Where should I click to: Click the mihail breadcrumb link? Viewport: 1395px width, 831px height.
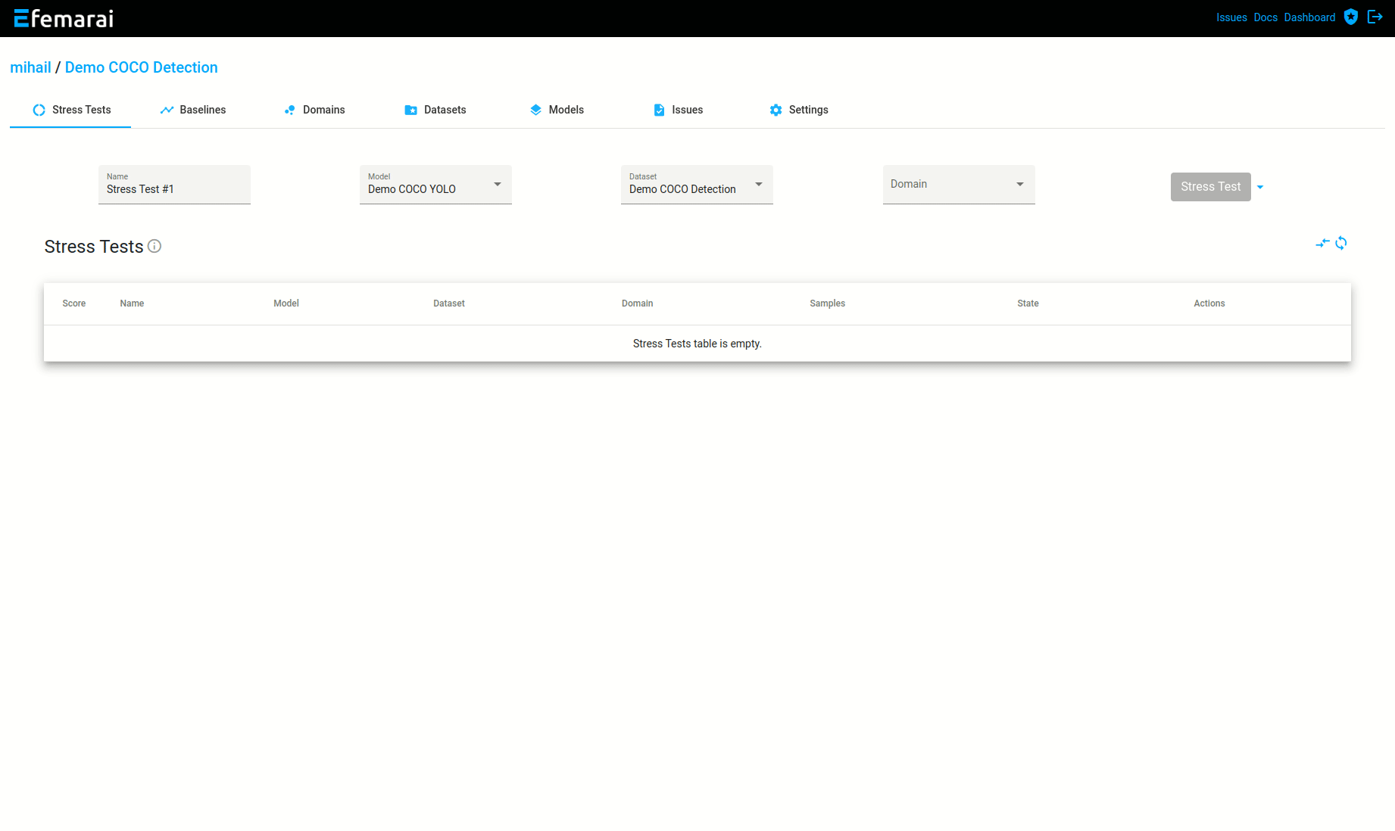(x=30, y=67)
